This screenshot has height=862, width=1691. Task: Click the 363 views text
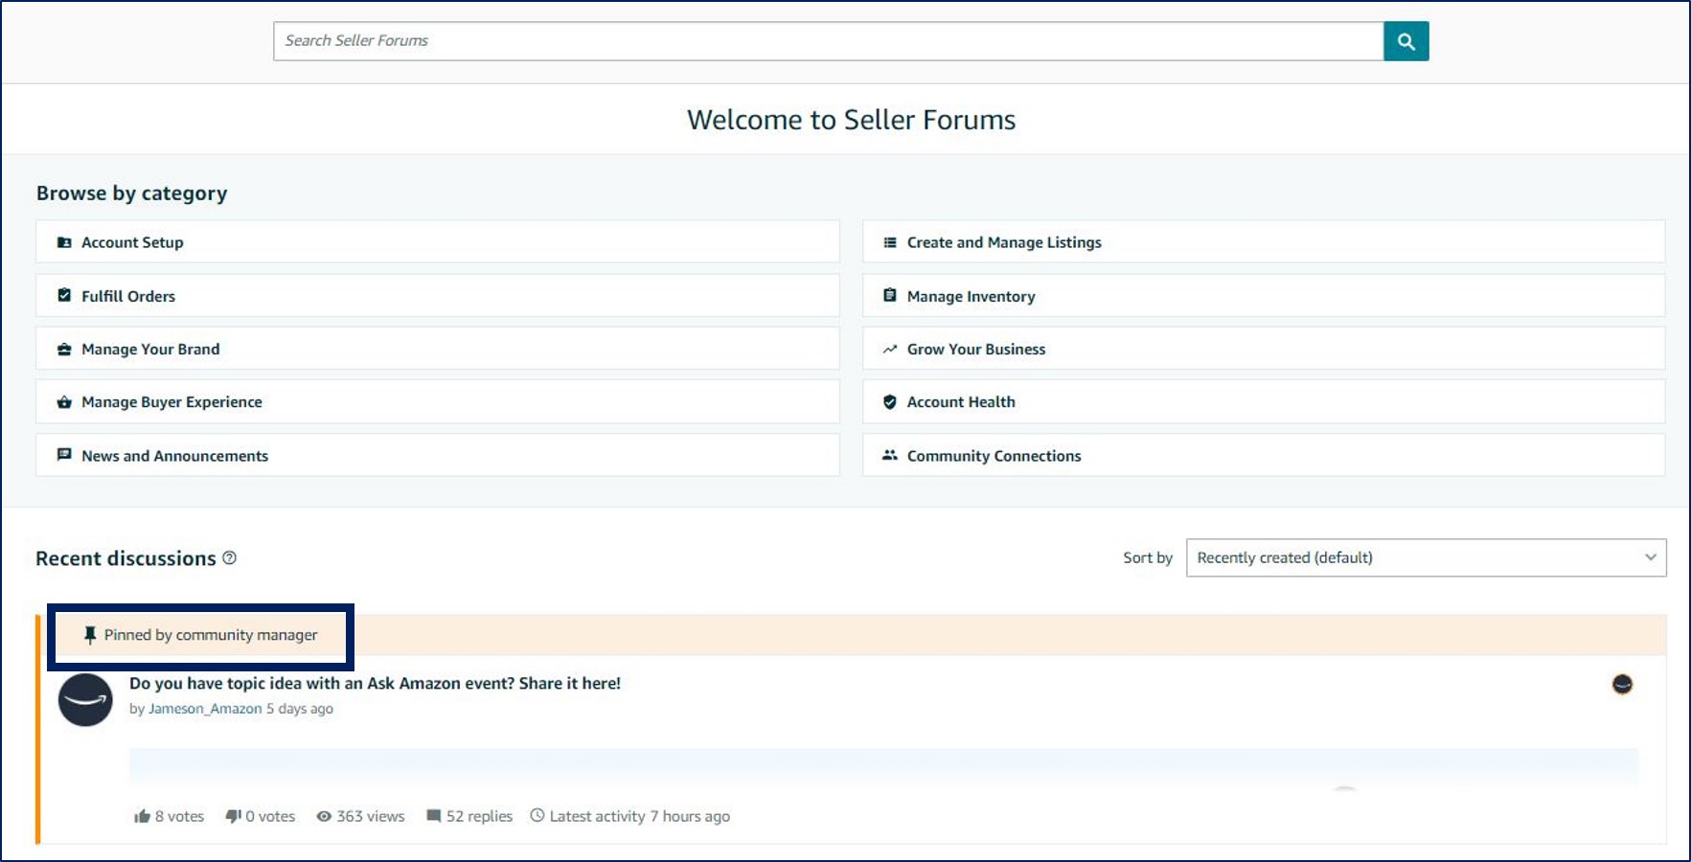point(371,816)
